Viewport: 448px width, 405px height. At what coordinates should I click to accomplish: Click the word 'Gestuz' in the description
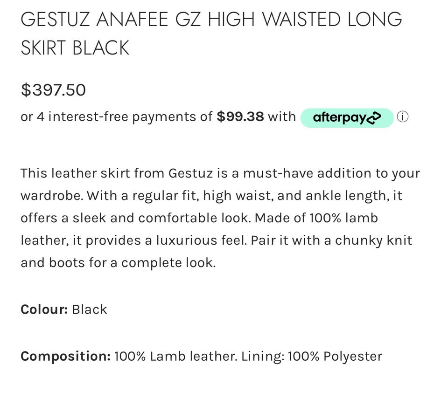pyautogui.click(x=190, y=173)
